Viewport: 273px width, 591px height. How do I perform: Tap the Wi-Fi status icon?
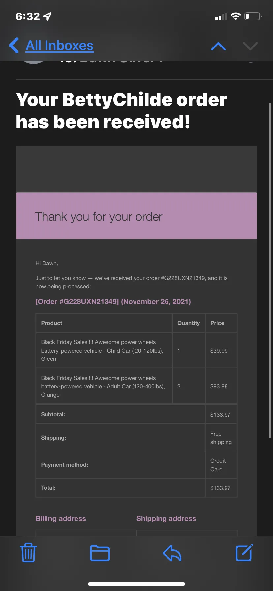point(236,16)
